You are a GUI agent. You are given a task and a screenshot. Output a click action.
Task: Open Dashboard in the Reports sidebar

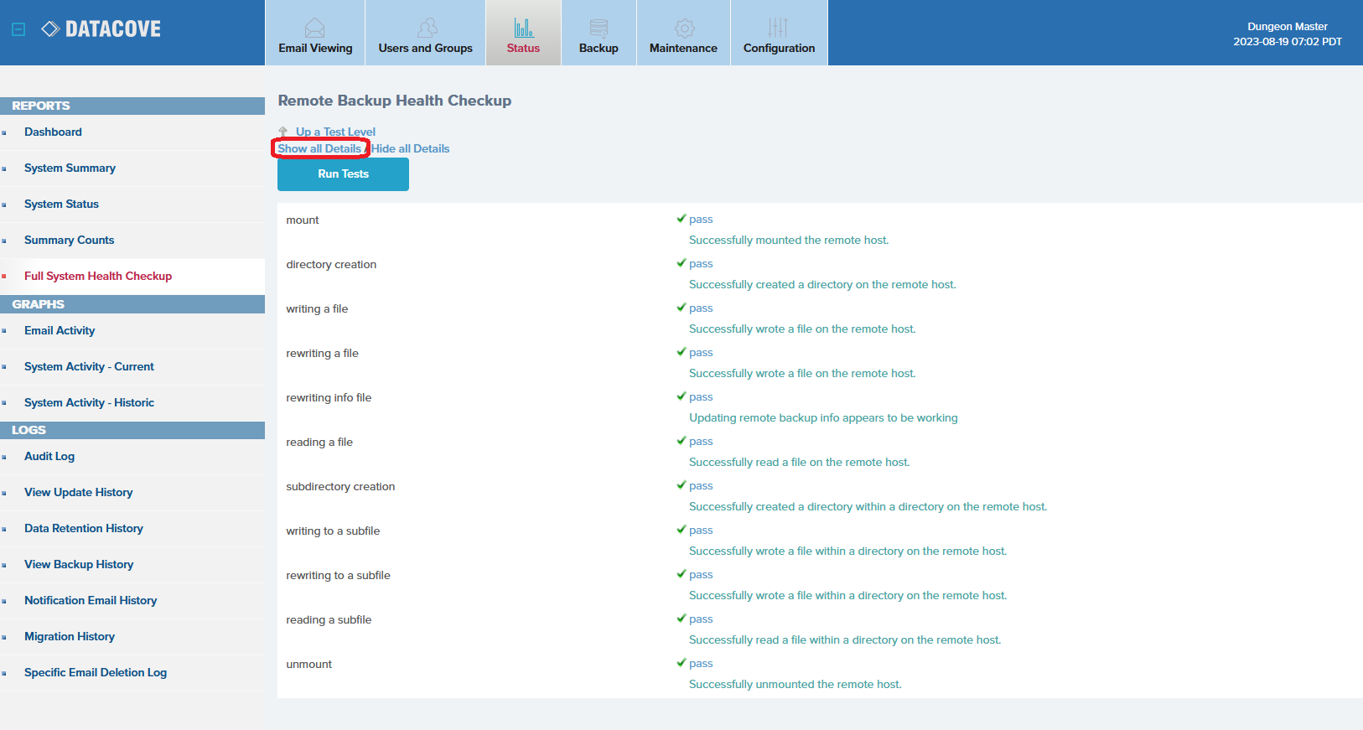(x=53, y=132)
